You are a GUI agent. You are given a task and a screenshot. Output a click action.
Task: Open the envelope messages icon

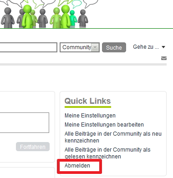click(x=164, y=58)
